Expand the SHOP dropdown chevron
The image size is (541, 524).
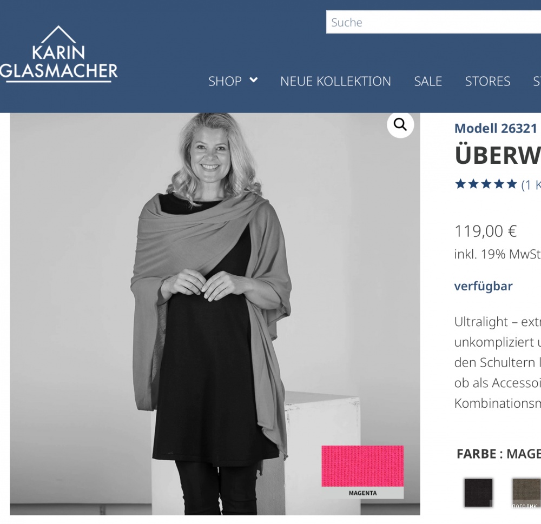254,80
